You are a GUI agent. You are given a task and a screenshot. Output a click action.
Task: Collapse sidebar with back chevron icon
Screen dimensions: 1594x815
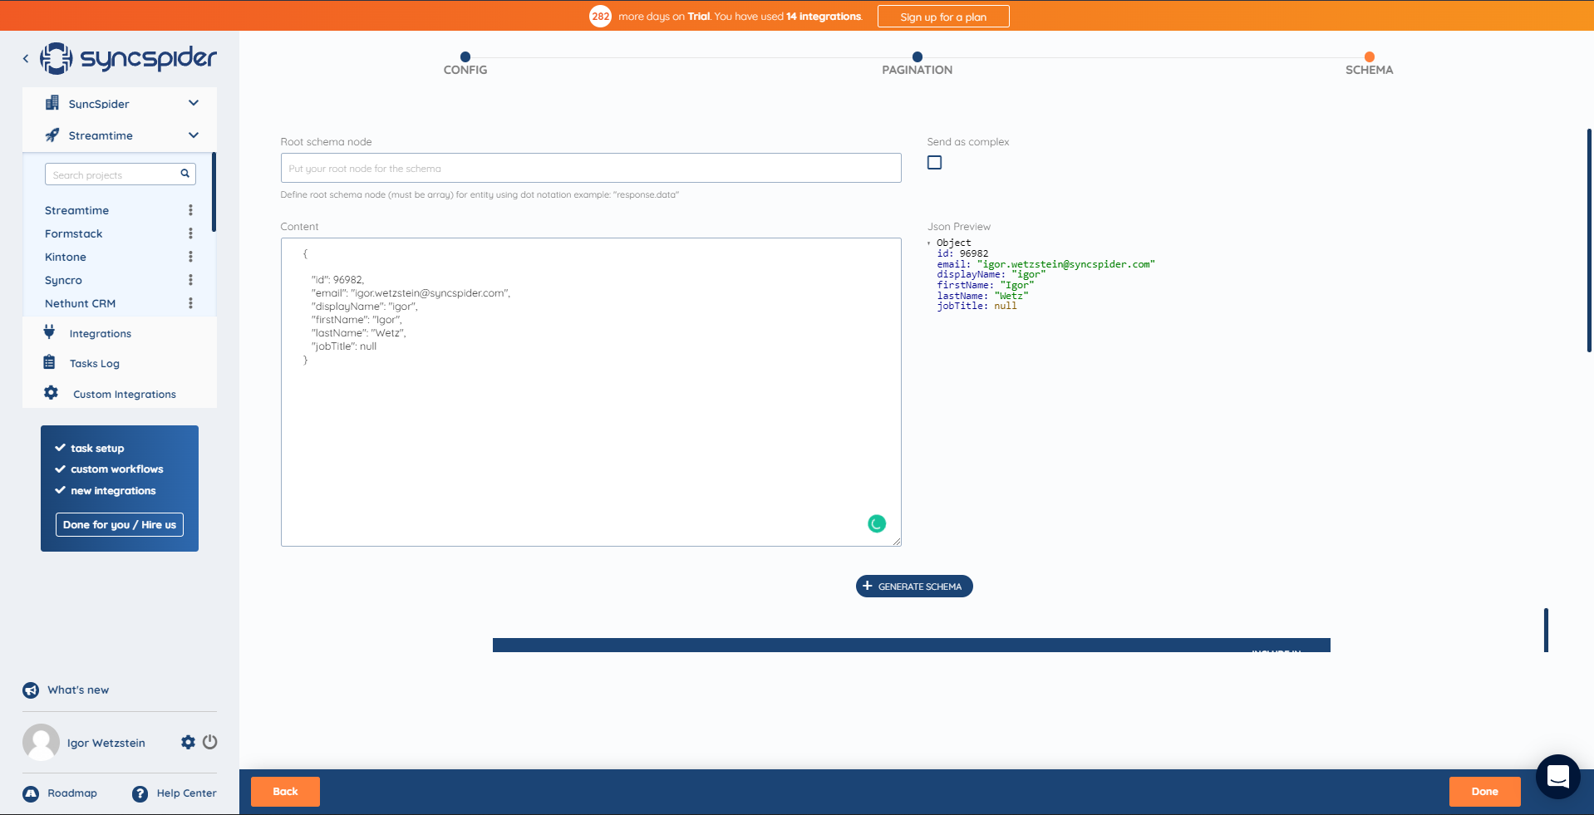click(26, 58)
